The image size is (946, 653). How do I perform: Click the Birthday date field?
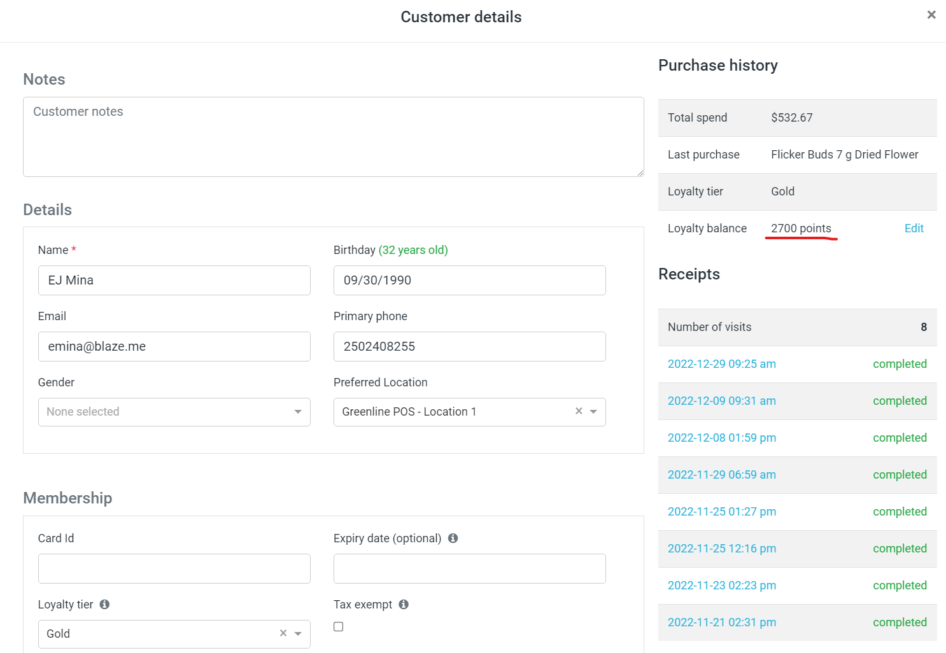[469, 281]
